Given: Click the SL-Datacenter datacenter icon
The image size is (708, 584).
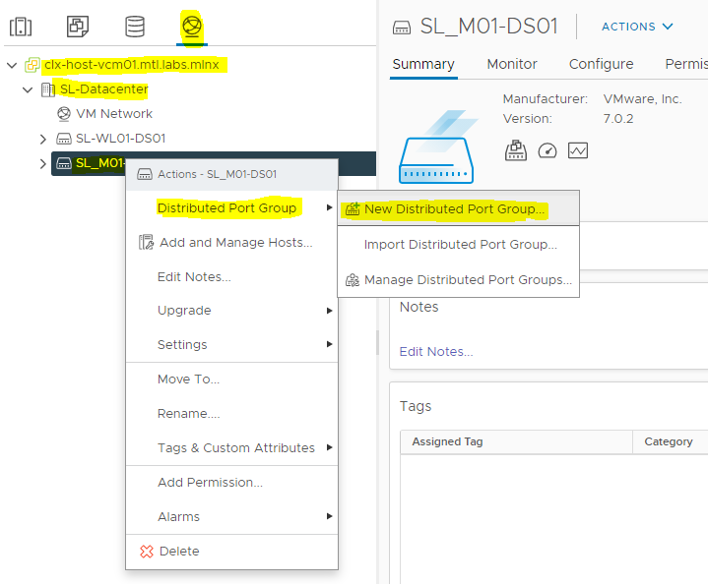Looking at the screenshot, I should coord(48,89).
